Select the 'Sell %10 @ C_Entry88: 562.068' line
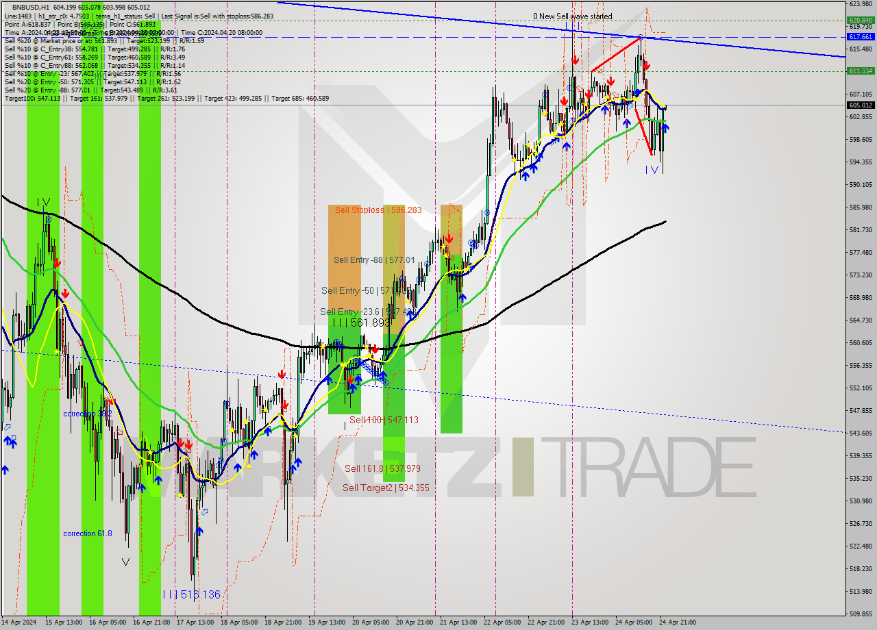The height and width of the screenshot is (630, 877). pos(95,65)
